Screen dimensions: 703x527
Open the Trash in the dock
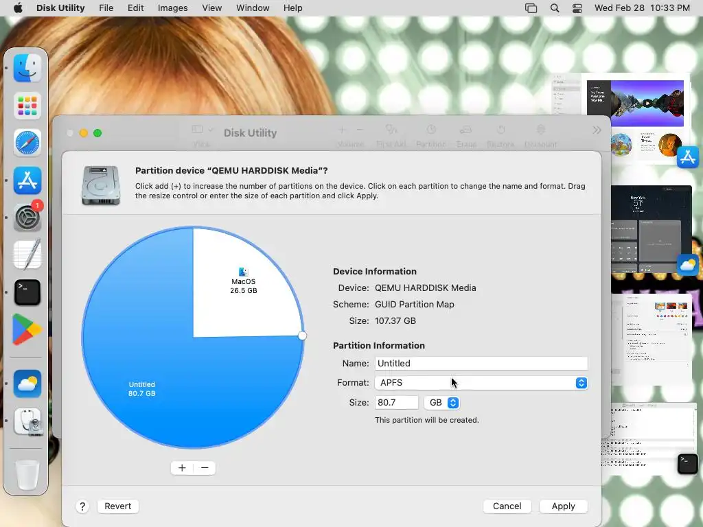click(27, 474)
